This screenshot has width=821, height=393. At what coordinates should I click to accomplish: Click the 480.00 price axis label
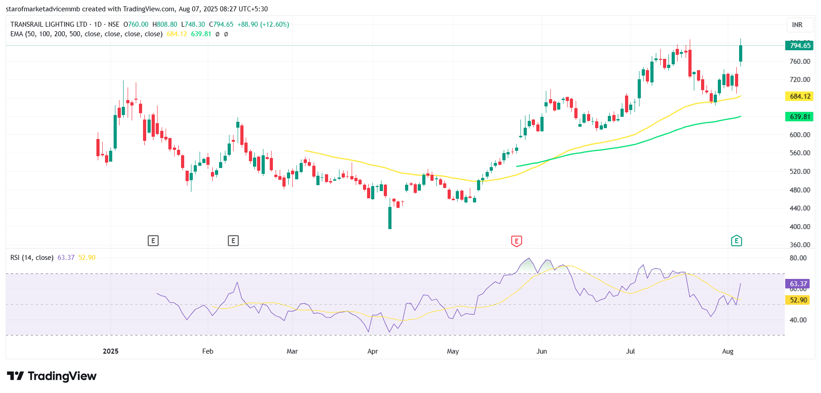coord(800,190)
